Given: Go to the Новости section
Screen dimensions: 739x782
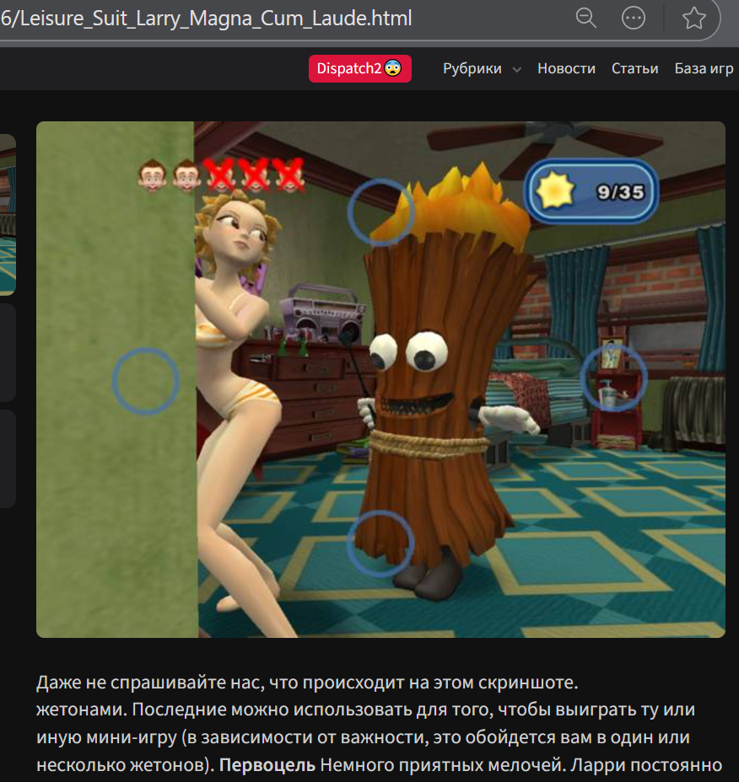Looking at the screenshot, I should 566,68.
